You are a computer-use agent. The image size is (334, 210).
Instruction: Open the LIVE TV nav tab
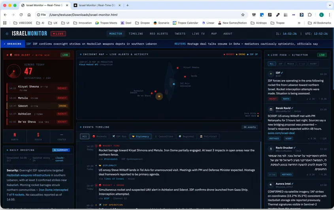coord(198,33)
